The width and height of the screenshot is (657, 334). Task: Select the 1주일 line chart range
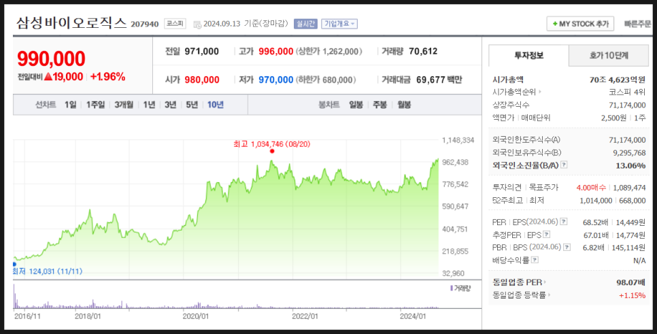[x=95, y=105]
